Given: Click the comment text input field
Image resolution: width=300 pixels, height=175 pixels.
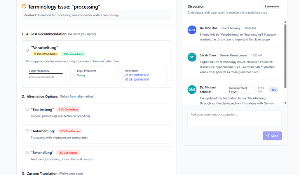Looking at the screenshot, I should coord(234,119).
